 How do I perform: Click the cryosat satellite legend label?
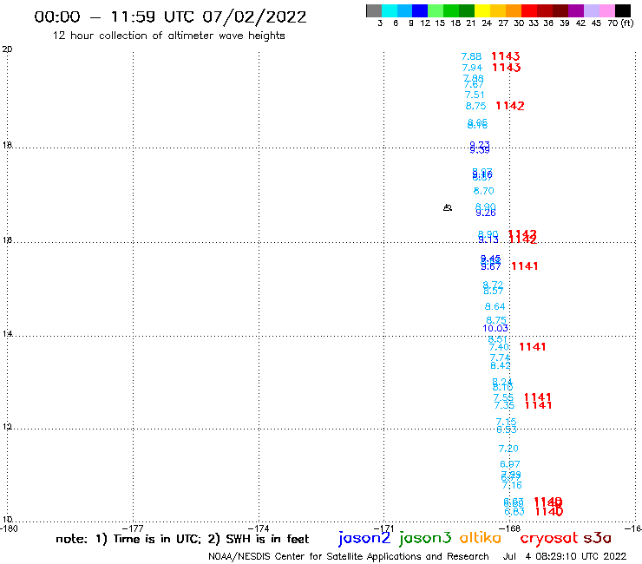[x=548, y=538]
